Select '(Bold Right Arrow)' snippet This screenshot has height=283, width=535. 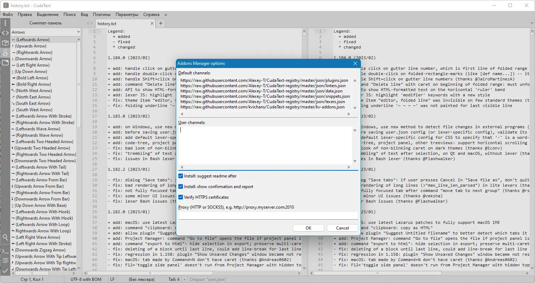pyautogui.click(x=44, y=84)
